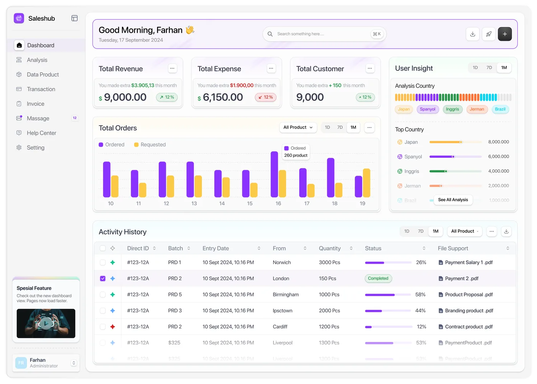The image size is (537, 384).
Task: Open Total Expense card options menu
Action: [271, 69]
